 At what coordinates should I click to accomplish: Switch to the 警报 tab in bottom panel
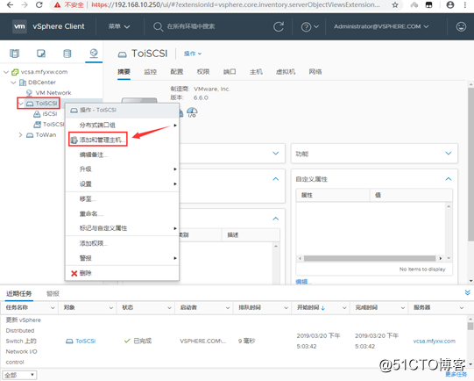53,293
